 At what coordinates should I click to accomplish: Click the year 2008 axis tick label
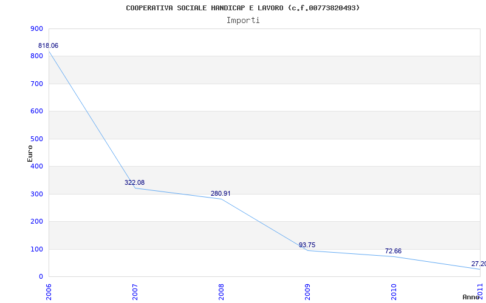pos(221,291)
